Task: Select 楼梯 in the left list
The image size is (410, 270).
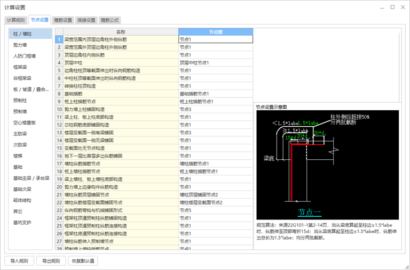Action: (18, 156)
